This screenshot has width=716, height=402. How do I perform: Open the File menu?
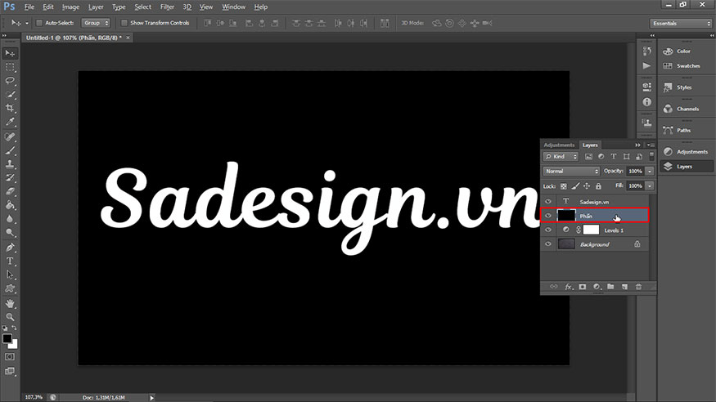coord(29,7)
